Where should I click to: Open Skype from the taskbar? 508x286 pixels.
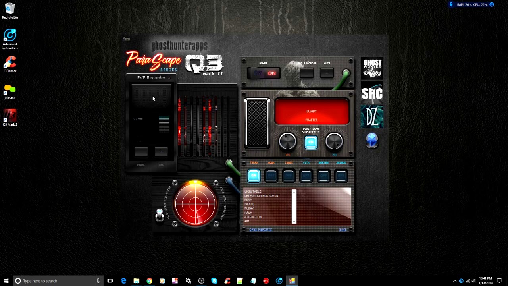pos(214,281)
